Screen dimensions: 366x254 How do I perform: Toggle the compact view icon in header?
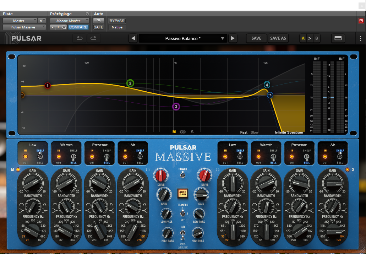338,38
